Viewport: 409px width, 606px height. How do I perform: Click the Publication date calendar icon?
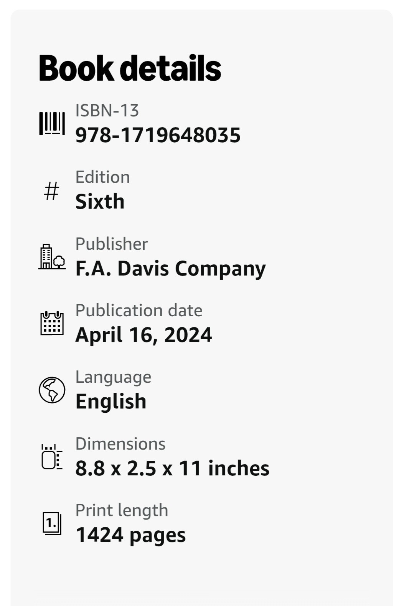tap(52, 323)
